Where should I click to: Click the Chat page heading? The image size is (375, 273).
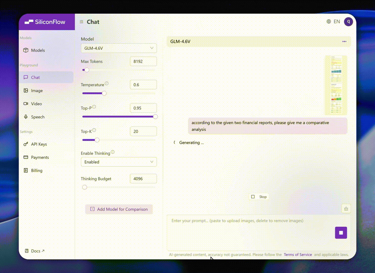pyautogui.click(x=93, y=22)
